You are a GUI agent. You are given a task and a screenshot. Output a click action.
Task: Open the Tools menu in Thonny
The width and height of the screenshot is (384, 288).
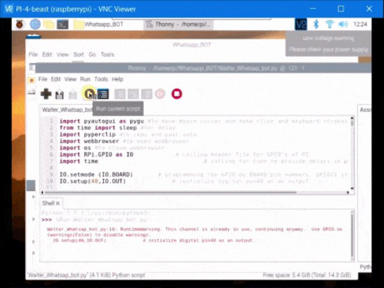(x=101, y=79)
